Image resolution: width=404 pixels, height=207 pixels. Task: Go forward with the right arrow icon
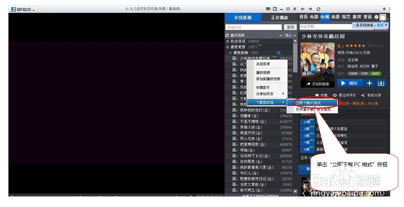click(x=310, y=9)
